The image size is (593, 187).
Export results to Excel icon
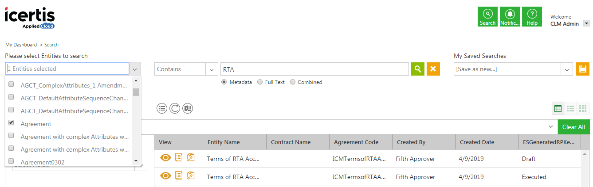pos(188,108)
